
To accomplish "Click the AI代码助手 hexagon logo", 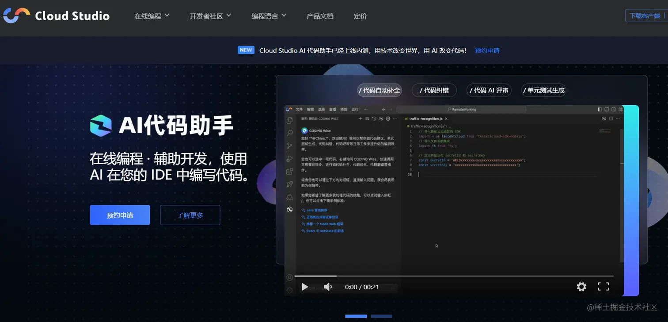I will coord(101,125).
